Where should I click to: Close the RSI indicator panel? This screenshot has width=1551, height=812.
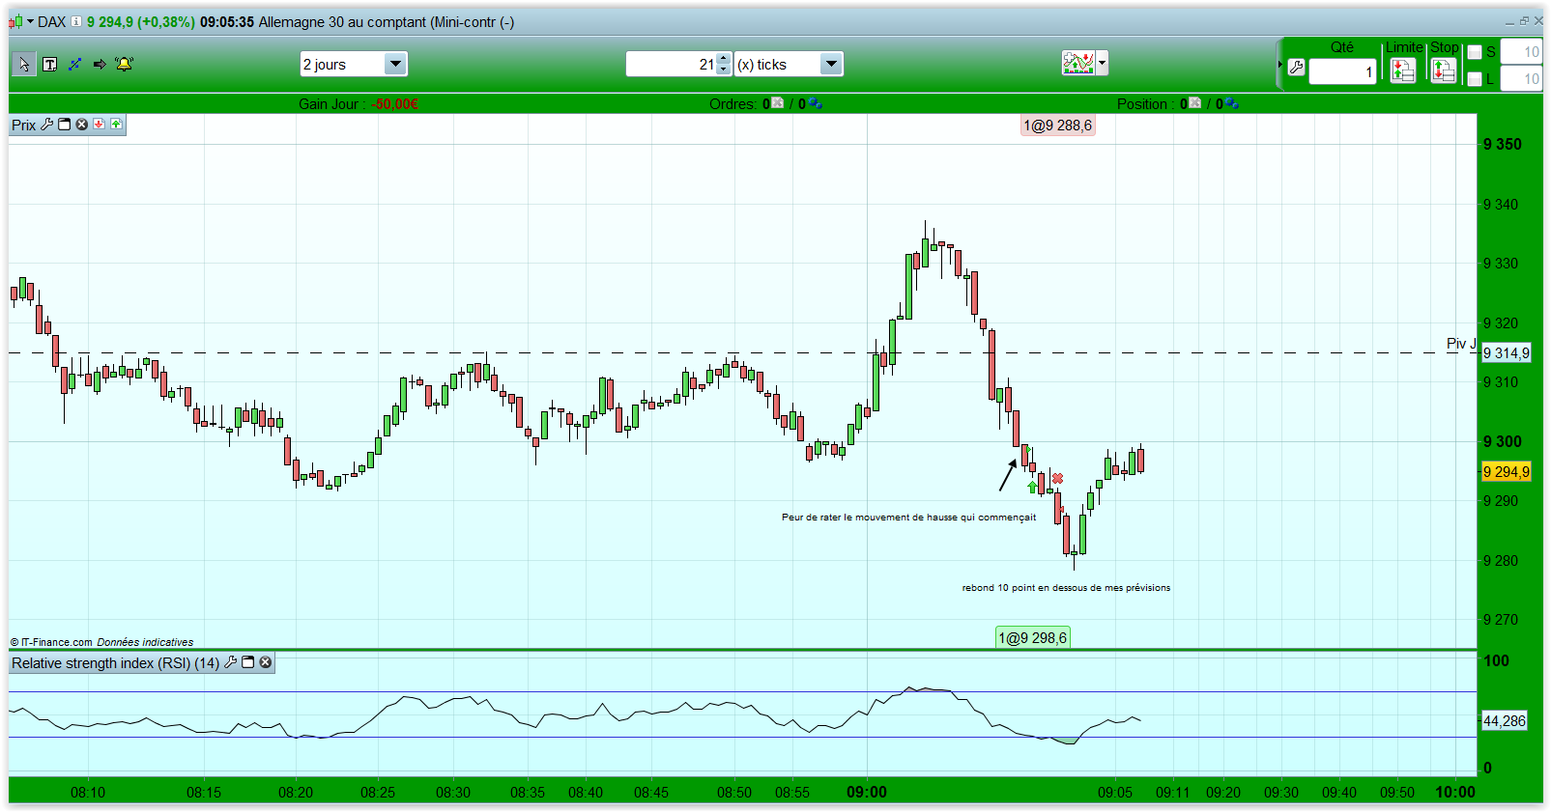click(x=266, y=662)
